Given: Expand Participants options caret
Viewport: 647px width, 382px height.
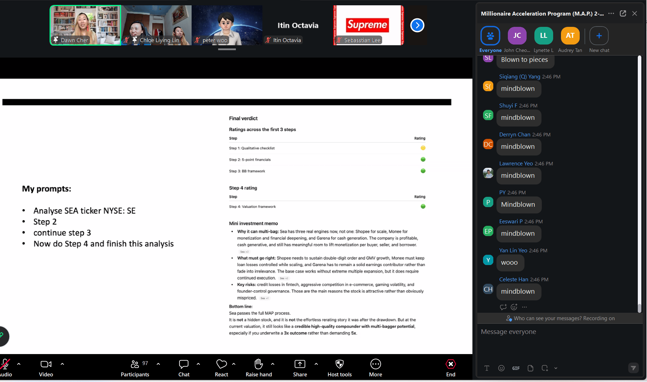Looking at the screenshot, I should pyautogui.click(x=158, y=364).
